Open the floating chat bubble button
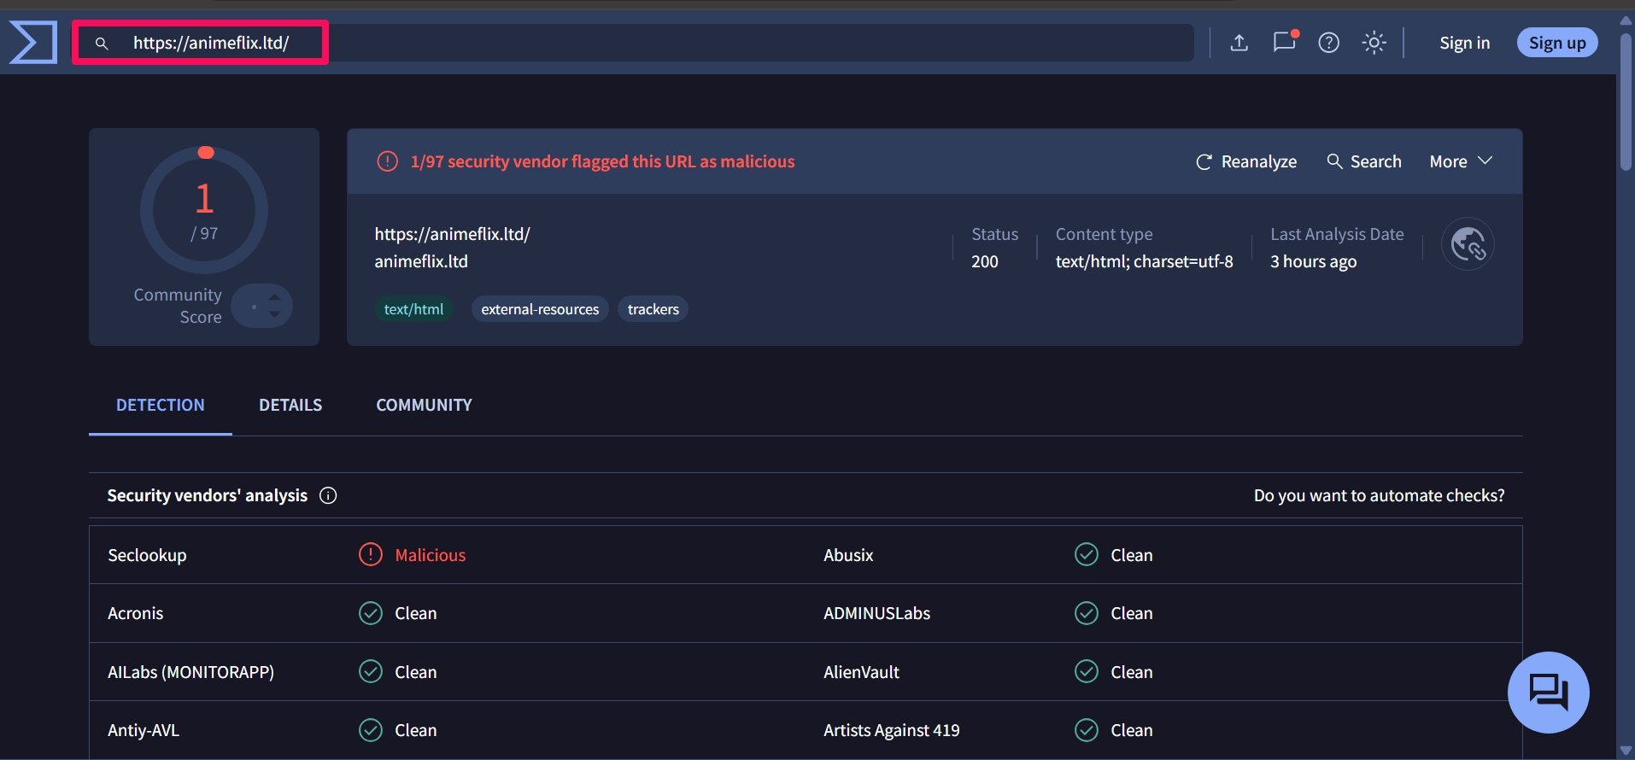Viewport: 1635px width, 760px height. tap(1548, 693)
